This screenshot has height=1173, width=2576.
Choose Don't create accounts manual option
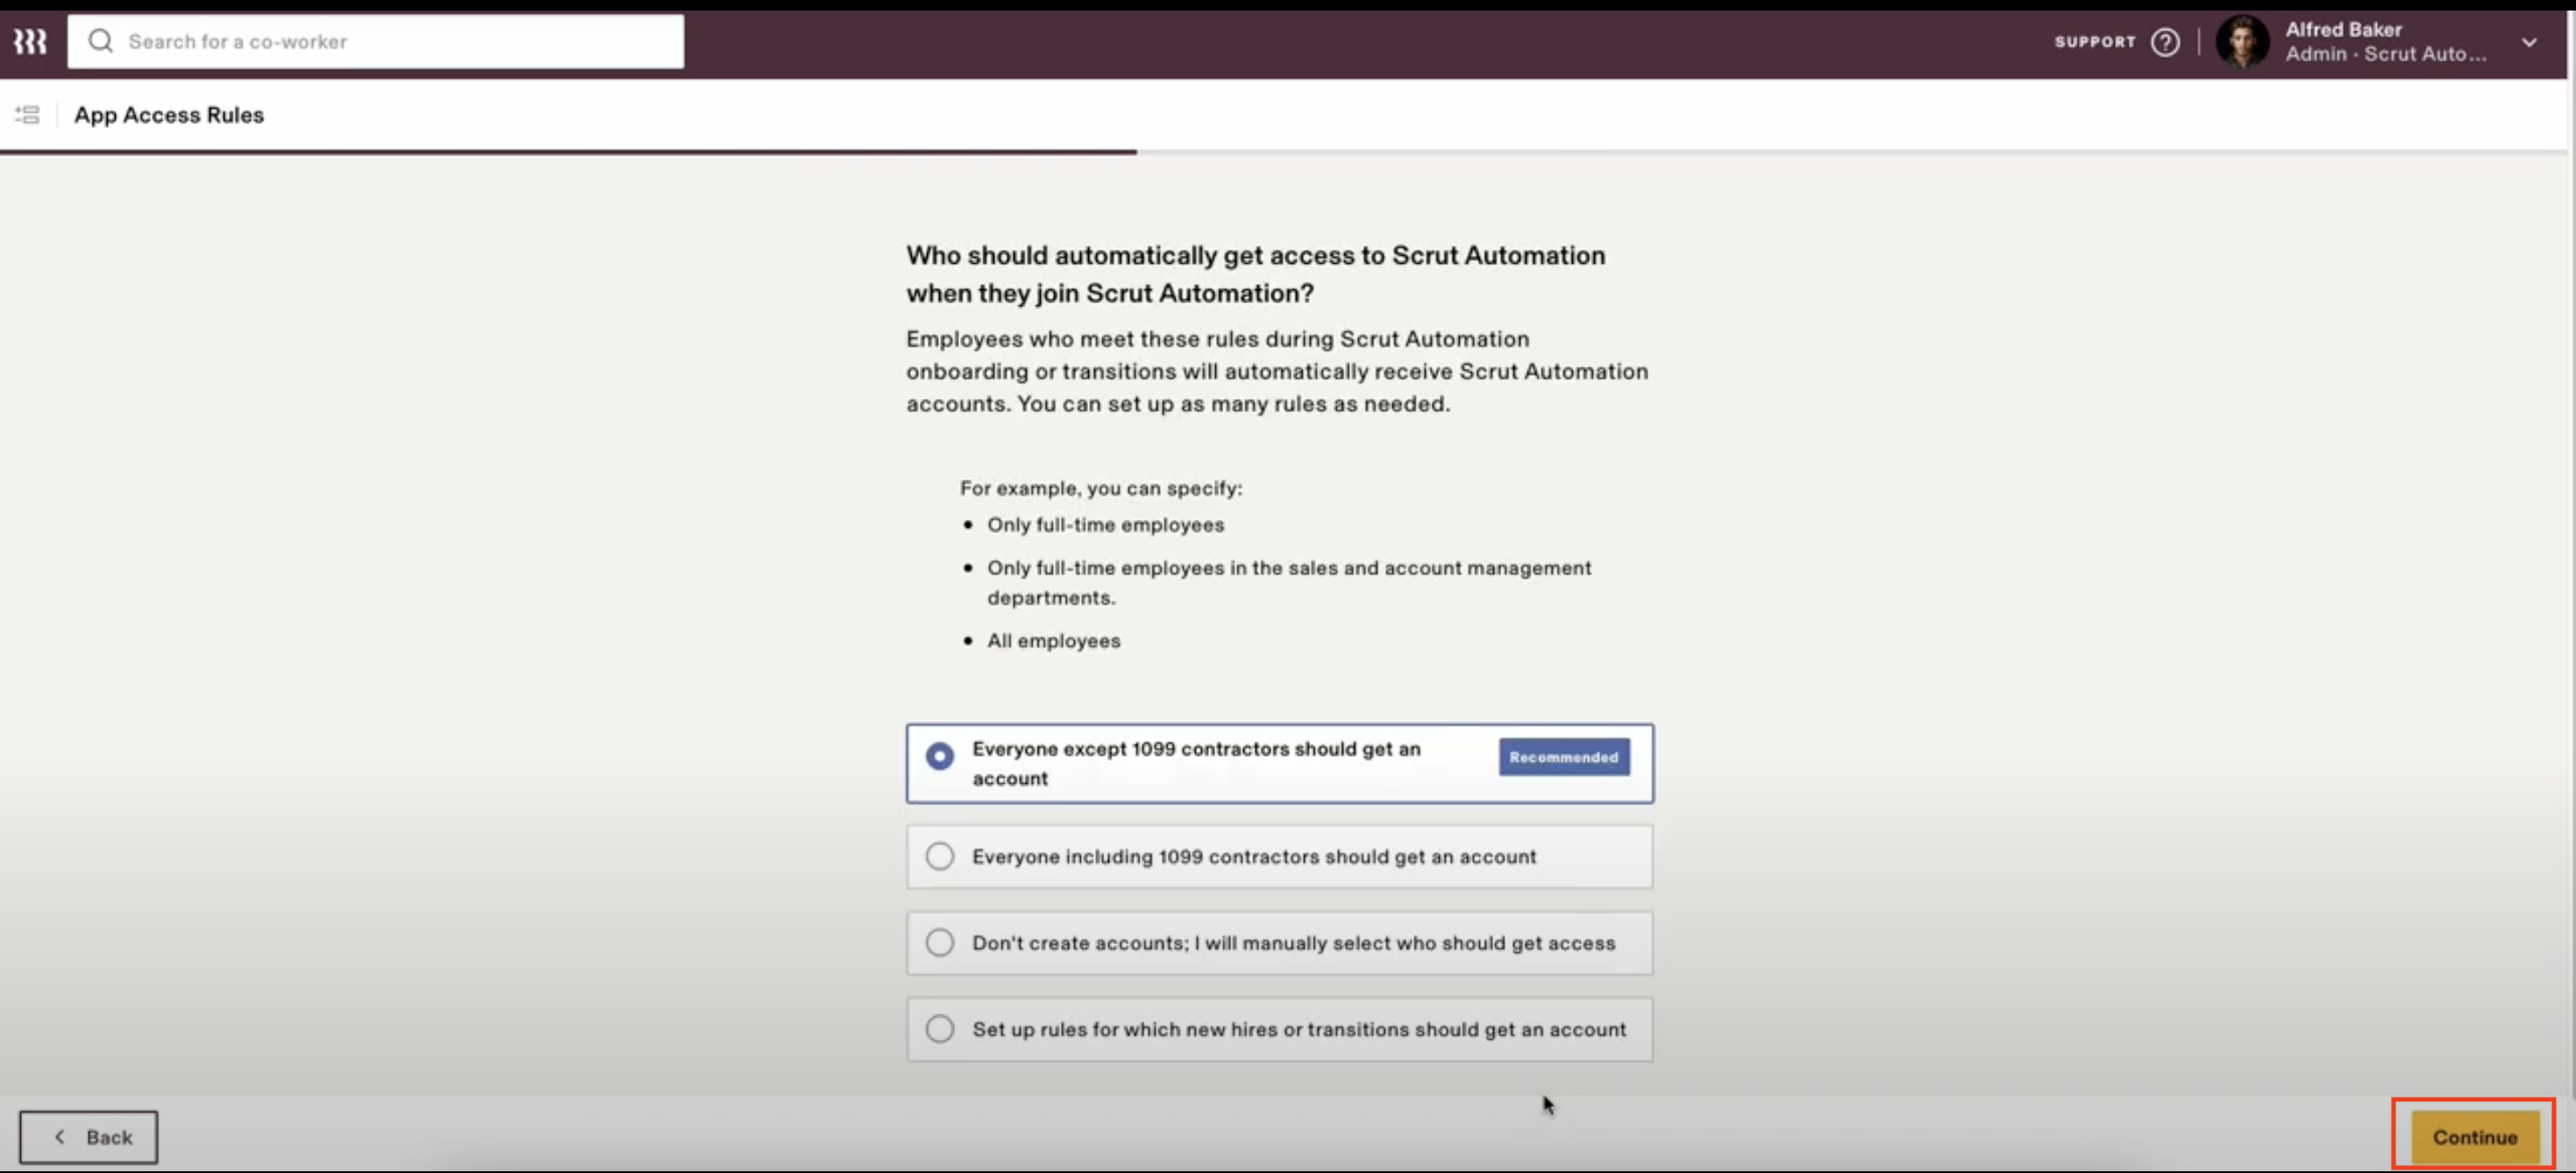coord(1279,943)
